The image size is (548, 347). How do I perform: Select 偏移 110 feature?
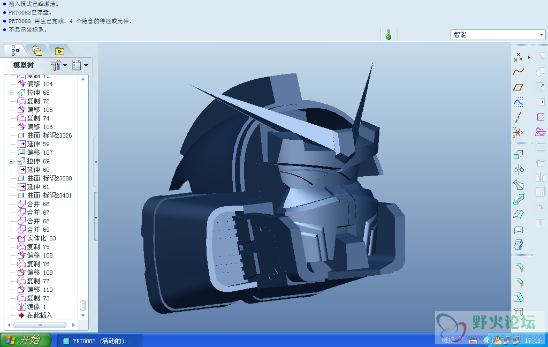pyautogui.click(x=35, y=290)
